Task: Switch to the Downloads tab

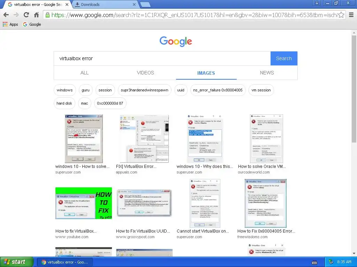Action: point(105,4)
